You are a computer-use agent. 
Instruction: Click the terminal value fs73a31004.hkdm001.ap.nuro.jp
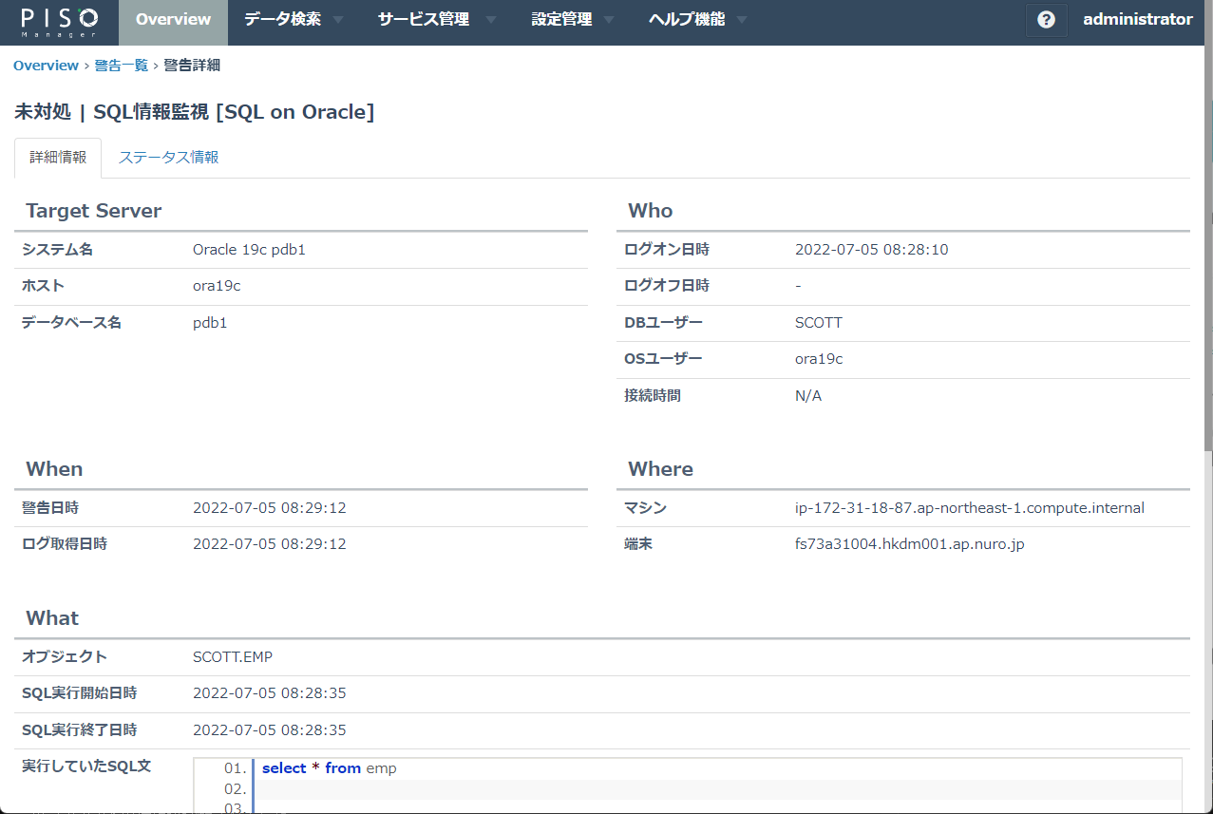[910, 544]
